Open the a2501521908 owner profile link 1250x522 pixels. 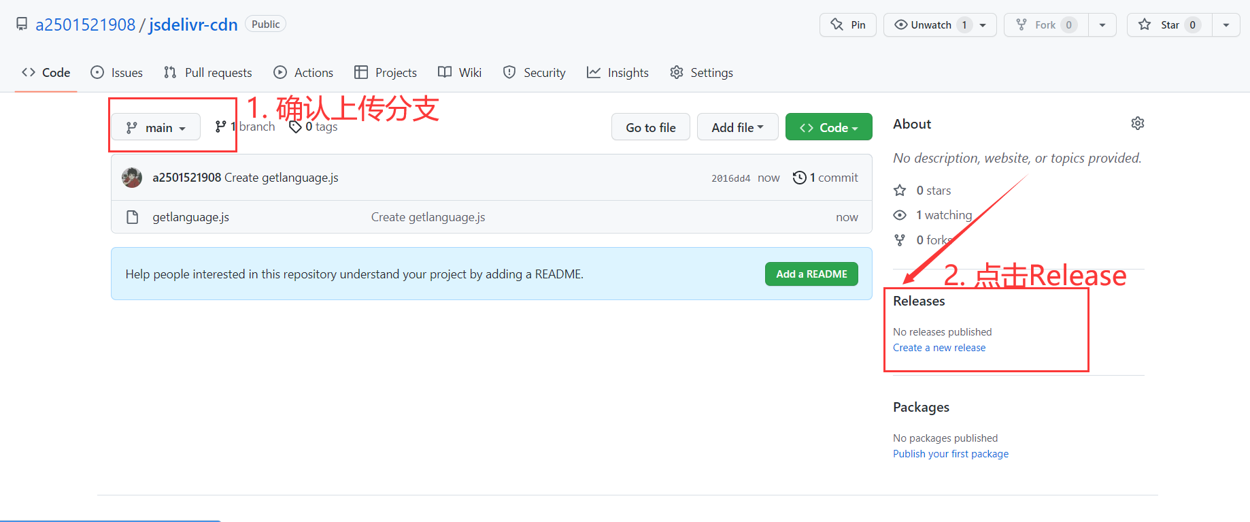(x=86, y=25)
